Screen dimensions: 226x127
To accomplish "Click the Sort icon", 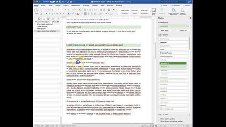I will coord(109,10).
